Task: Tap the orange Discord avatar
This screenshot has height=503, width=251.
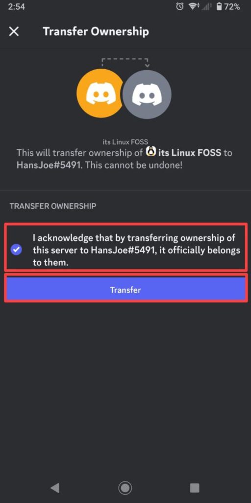Action: 100,94
